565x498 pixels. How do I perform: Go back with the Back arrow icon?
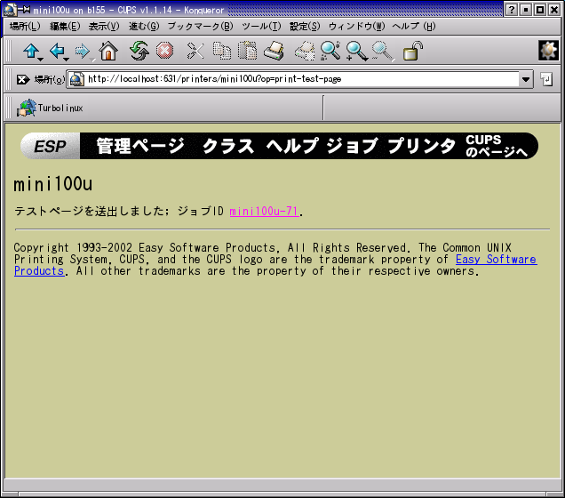pyautogui.click(x=57, y=51)
